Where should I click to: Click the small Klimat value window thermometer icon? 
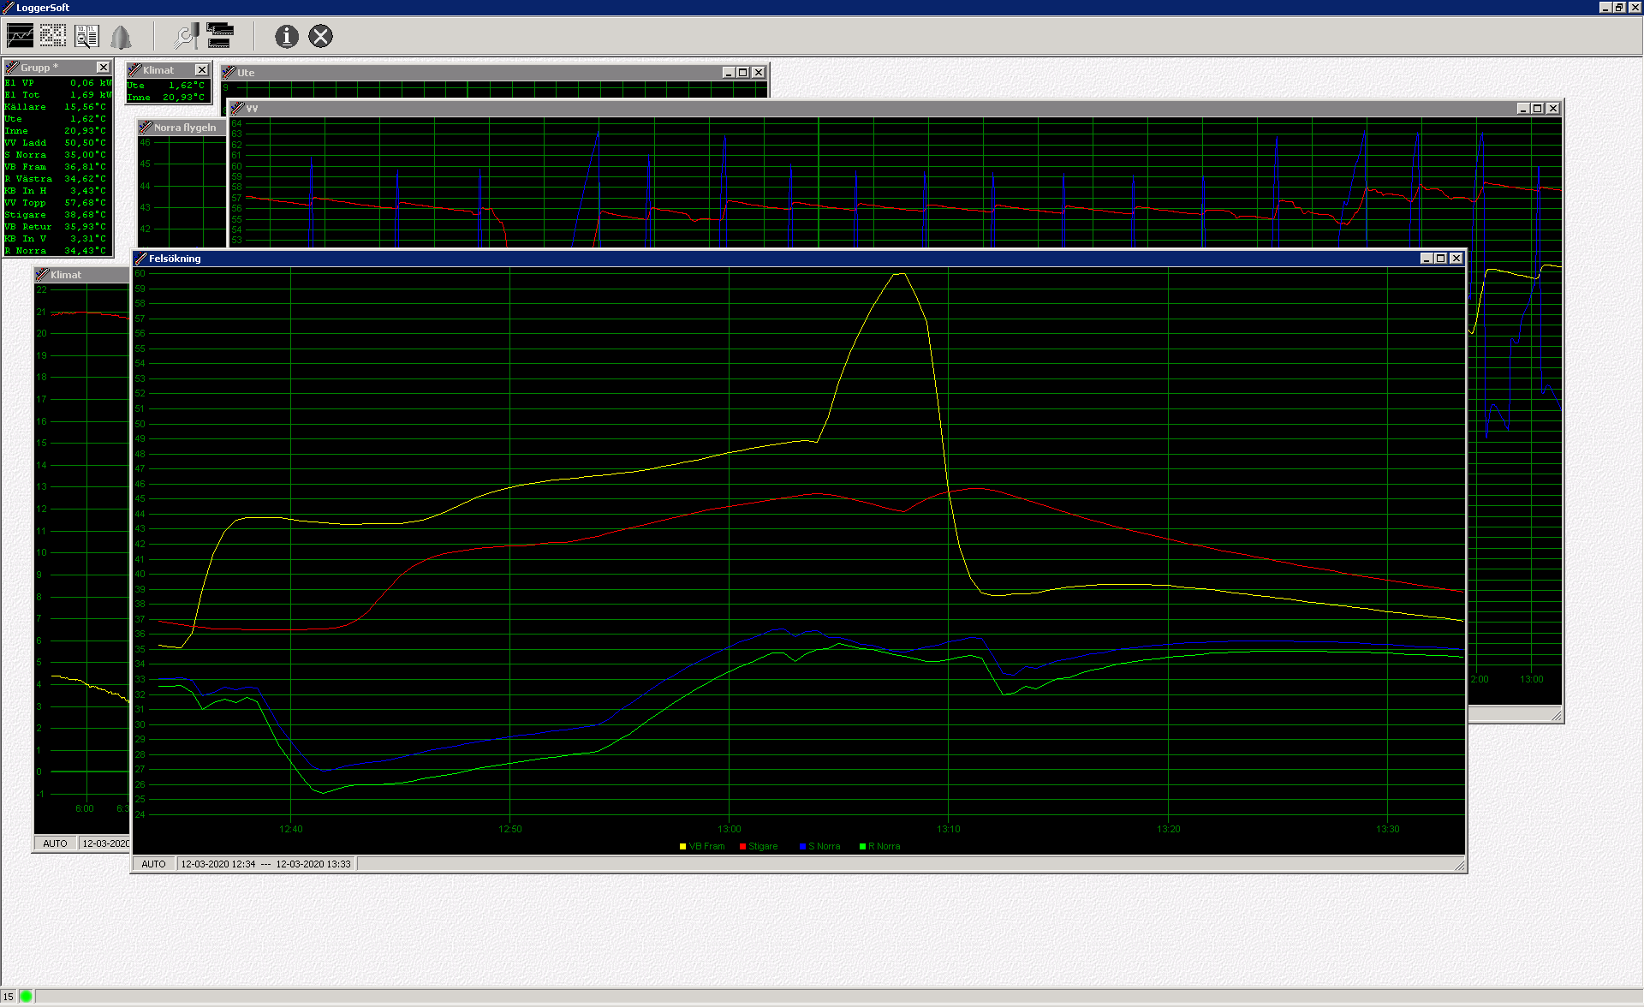pos(134,70)
